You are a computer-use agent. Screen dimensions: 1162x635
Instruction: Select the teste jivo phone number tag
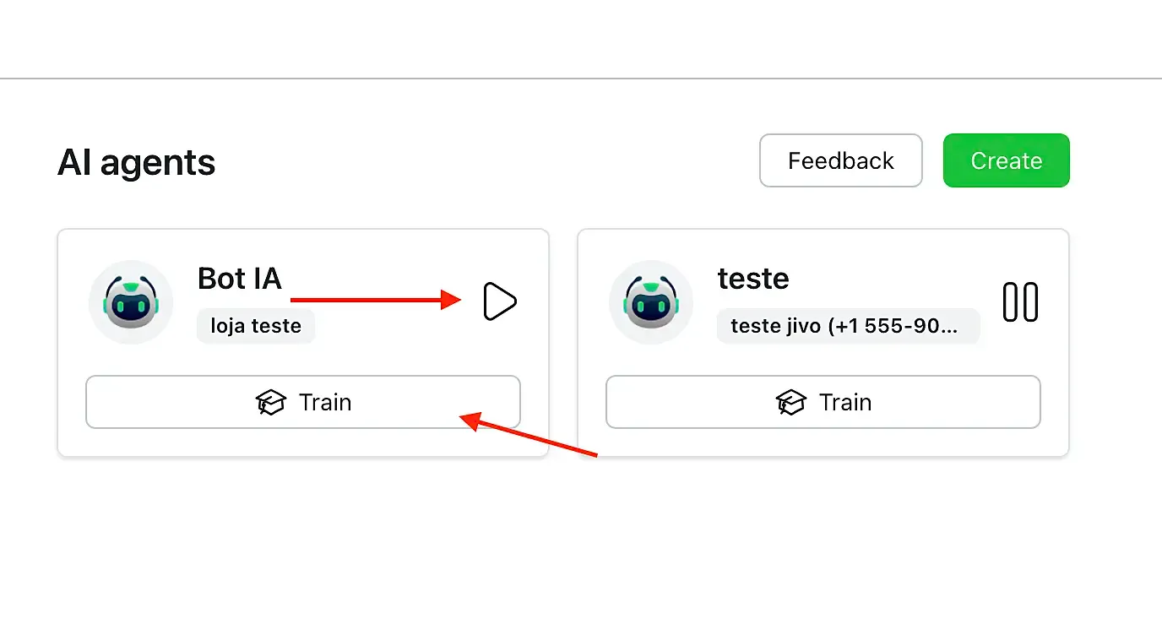pos(849,326)
